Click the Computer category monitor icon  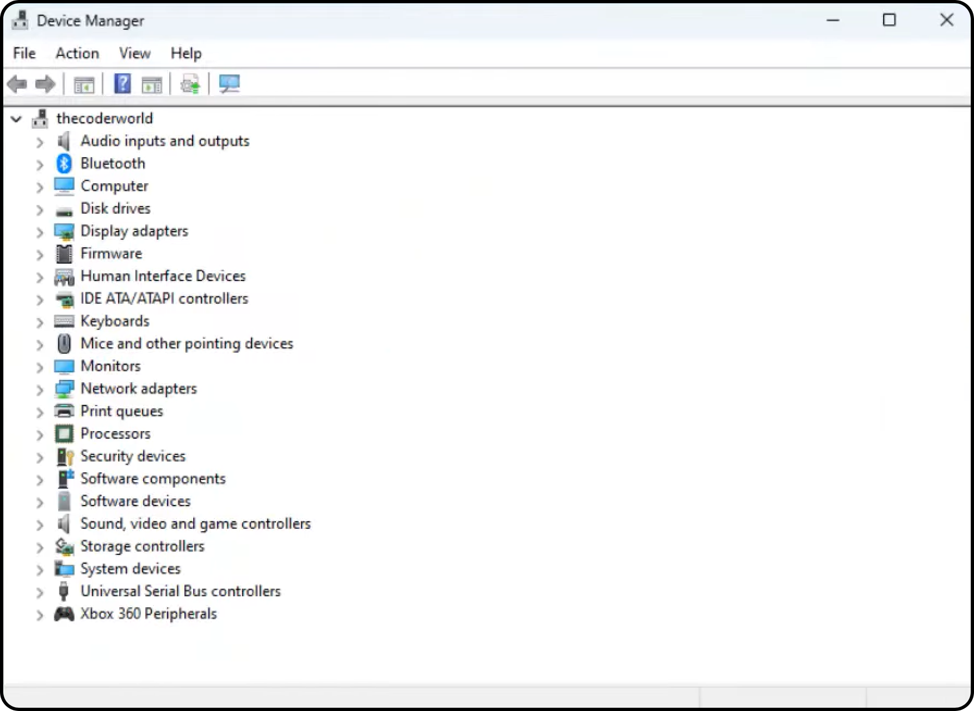tap(64, 186)
